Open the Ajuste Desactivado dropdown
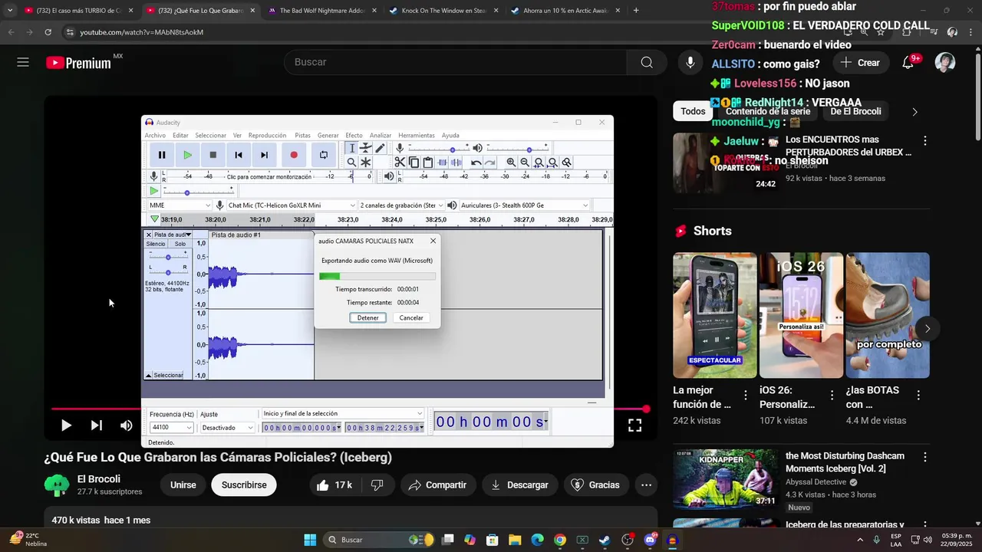 click(227, 428)
